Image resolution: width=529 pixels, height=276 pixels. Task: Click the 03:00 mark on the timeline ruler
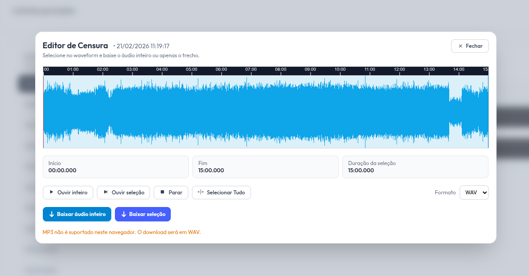click(132, 69)
